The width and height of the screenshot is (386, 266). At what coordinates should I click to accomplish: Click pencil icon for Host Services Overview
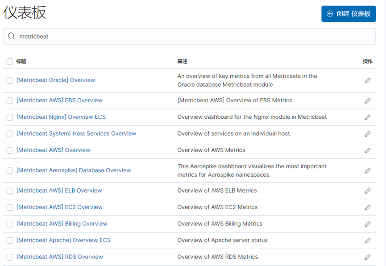(x=368, y=134)
